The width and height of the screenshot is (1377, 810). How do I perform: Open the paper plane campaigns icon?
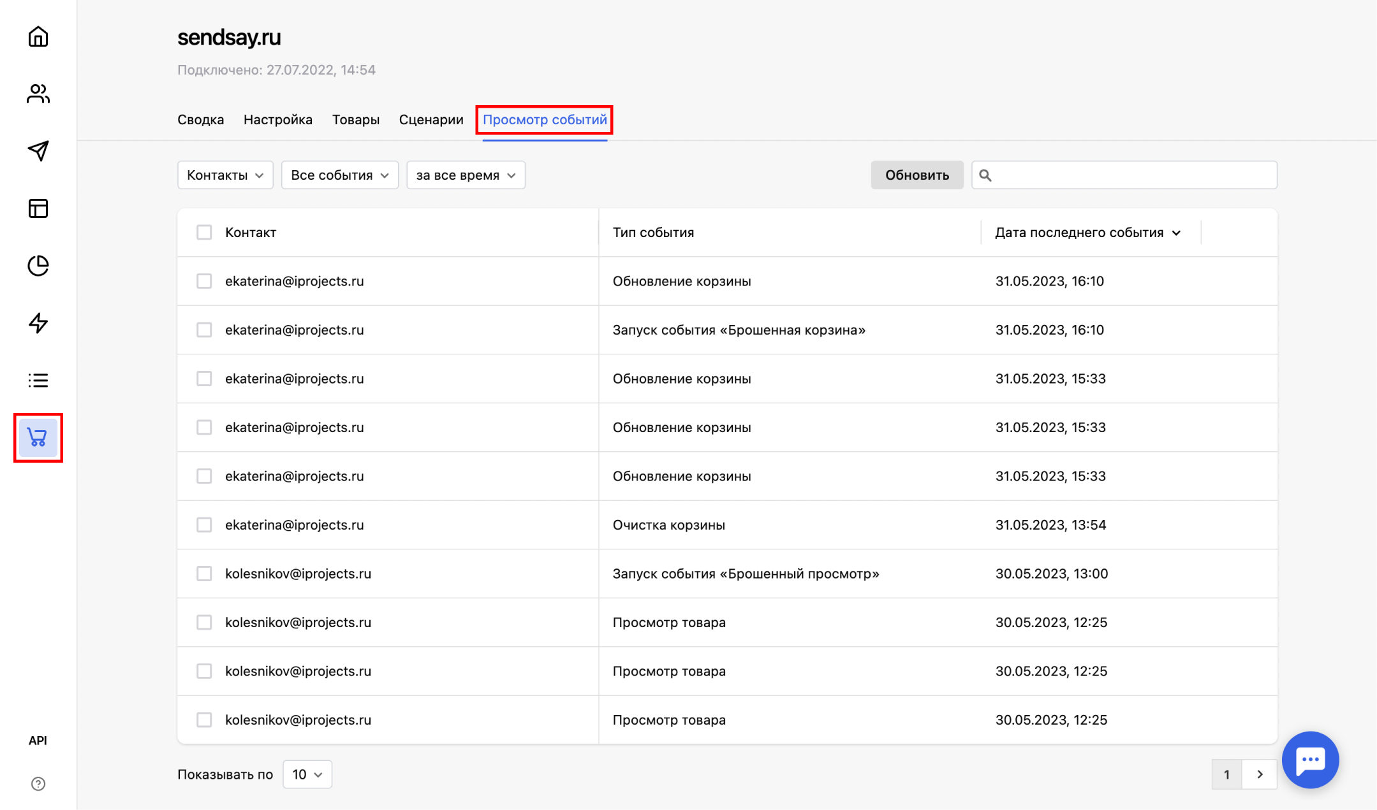click(38, 151)
